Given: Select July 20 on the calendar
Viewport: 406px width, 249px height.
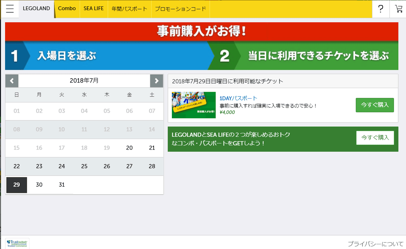Looking at the screenshot, I should pyautogui.click(x=129, y=148).
